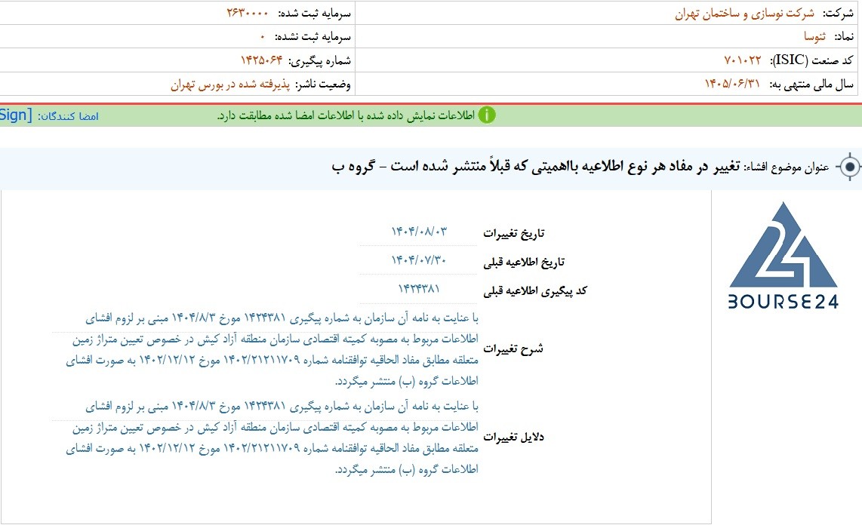The width and height of the screenshot is (862, 525).
Task: Click the target icon beside 'عنوان موضوع افشاء'
Action: [x=849, y=167]
